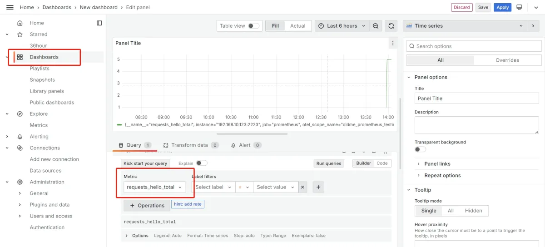Screen dimensions: 545x247
Task: Toggle the Explain switch
Action: coord(202,163)
